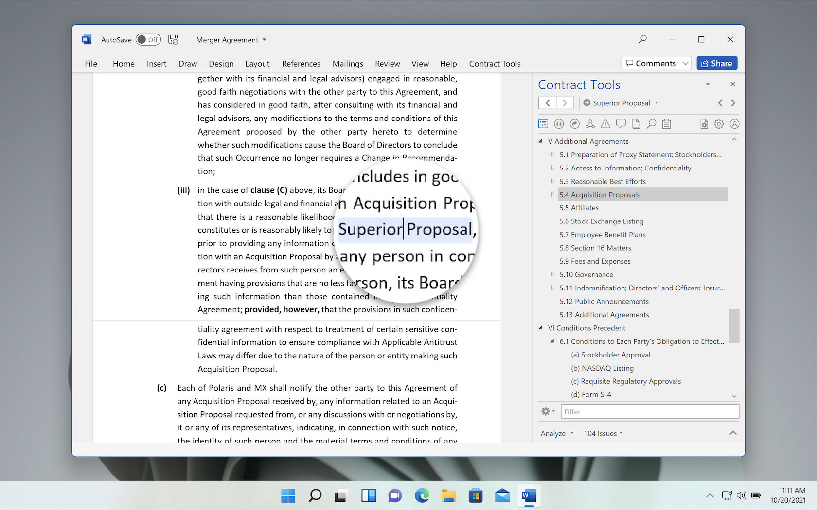The width and height of the screenshot is (817, 510).
Task: Switch to the Insert tab
Action: pyautogui.click(x=157, y=64)
